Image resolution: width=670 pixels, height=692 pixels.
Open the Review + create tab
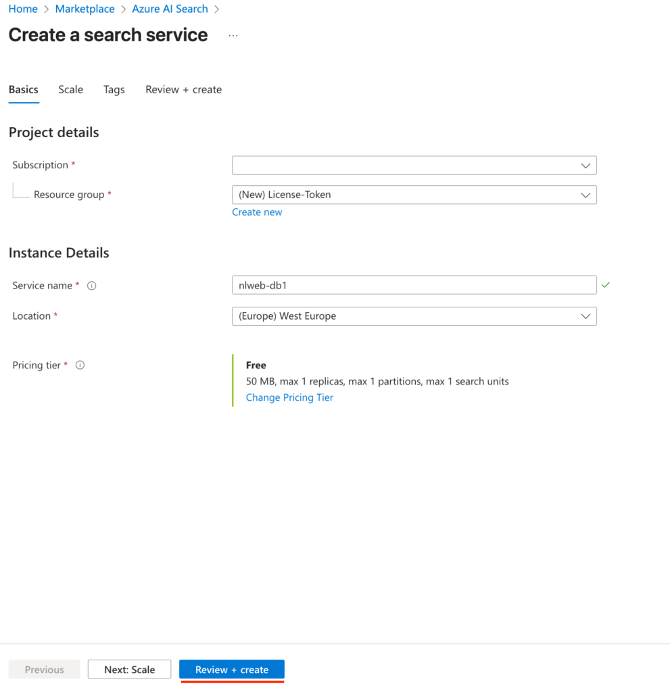click(184, 90)
